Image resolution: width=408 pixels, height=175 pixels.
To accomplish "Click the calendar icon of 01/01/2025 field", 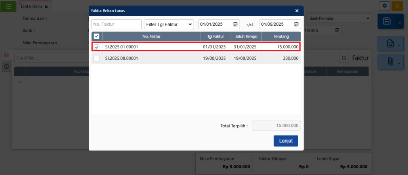I will [236, 24].
